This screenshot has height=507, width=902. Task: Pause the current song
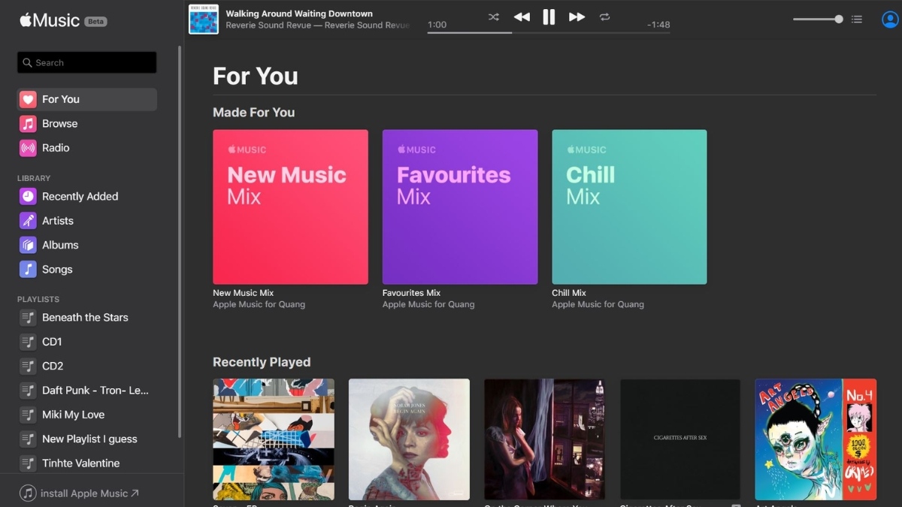click(x=549, y=17)
